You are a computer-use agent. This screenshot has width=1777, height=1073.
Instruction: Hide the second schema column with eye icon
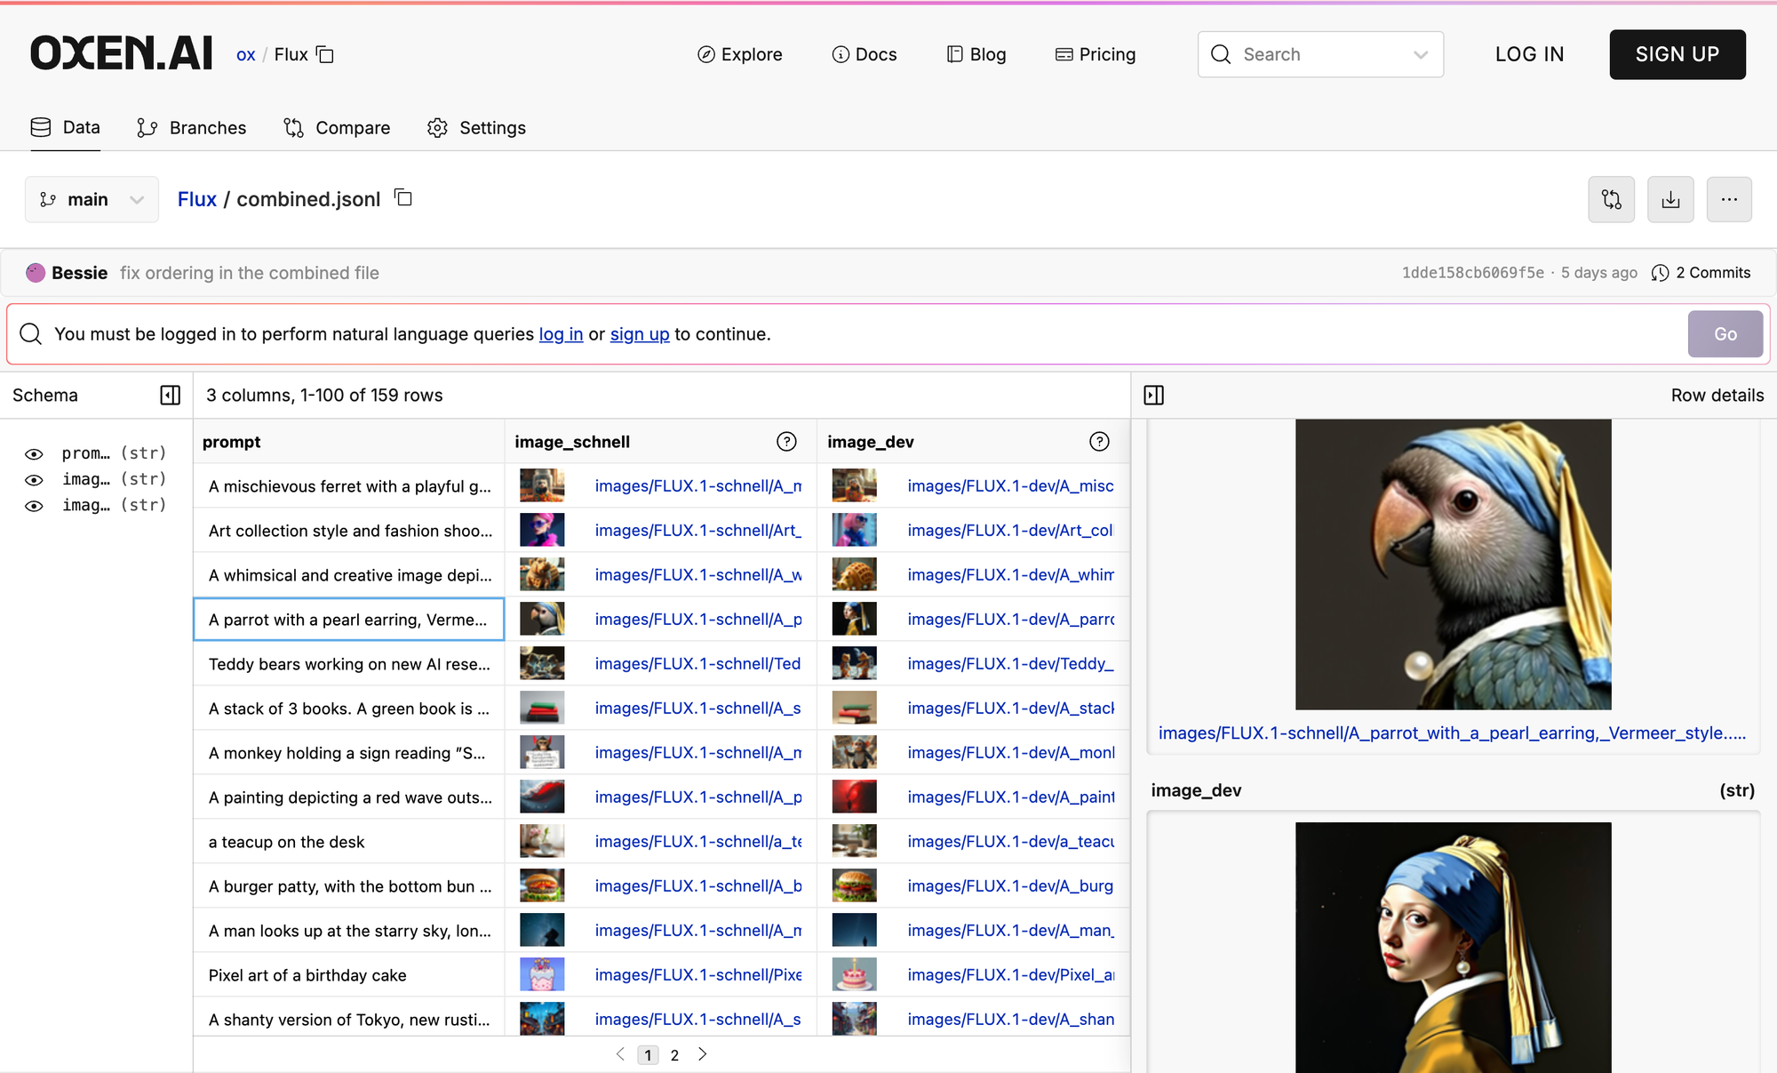(34, 480)
